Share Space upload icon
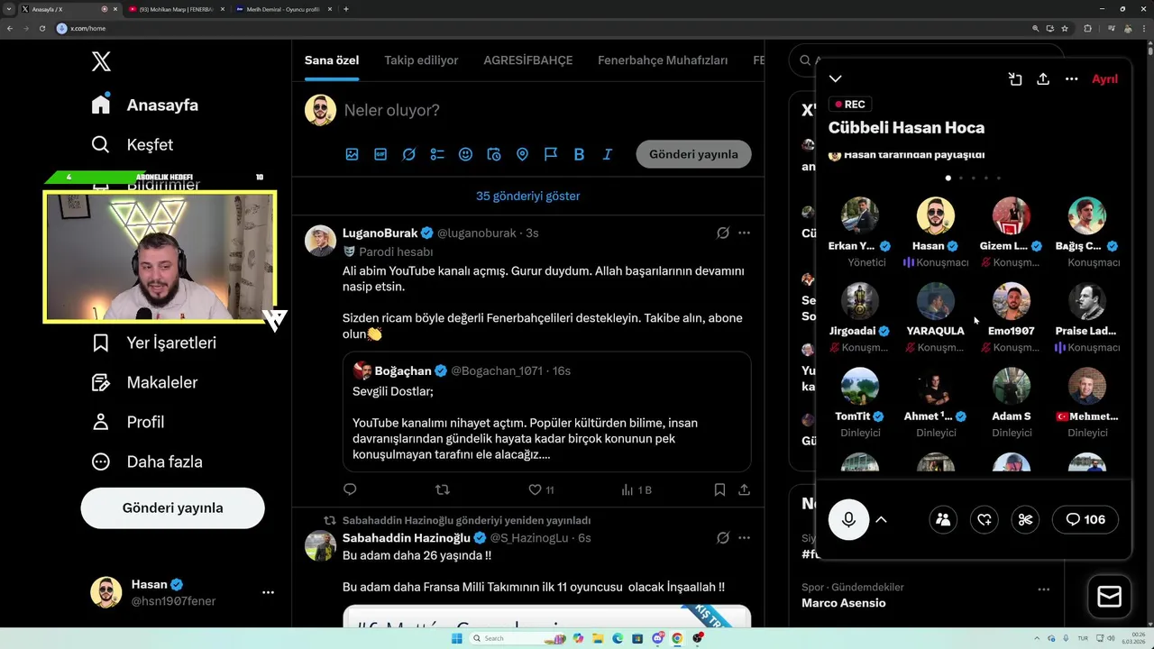Viewport: 1154px width, 649px height. [1043, 79]
